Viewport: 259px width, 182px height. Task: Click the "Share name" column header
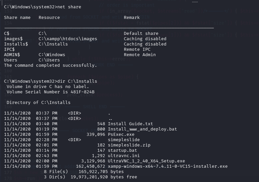[17, 17]
